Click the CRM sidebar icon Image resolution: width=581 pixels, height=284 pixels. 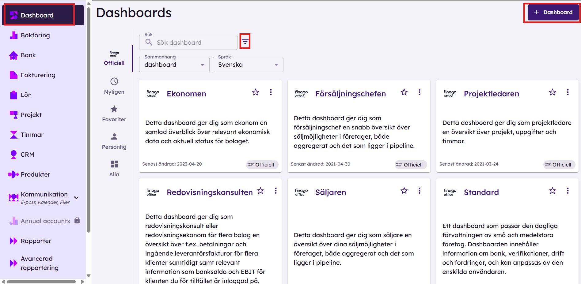point(13,155)
